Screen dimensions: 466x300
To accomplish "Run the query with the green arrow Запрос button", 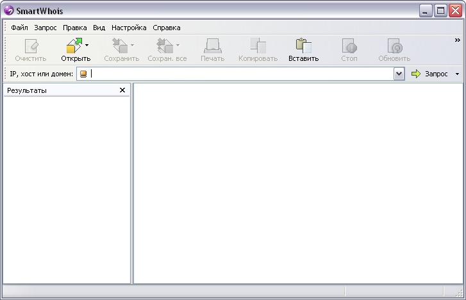I will 429,74.
